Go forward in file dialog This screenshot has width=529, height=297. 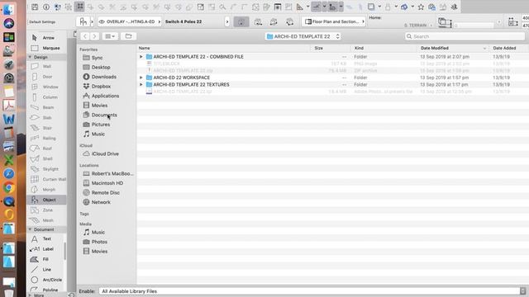coord(95,36)
